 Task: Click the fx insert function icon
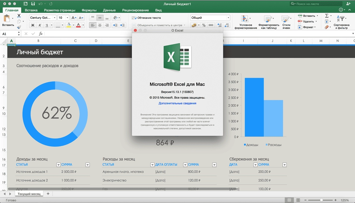(x=41, y=34)
